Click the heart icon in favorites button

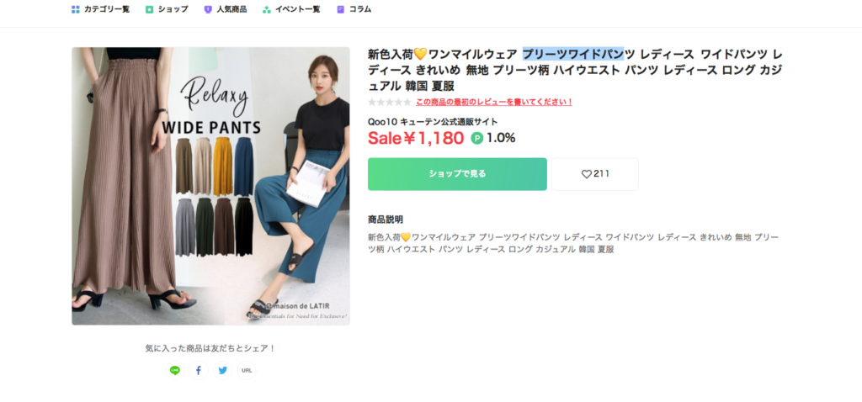[x=587, y=174]
